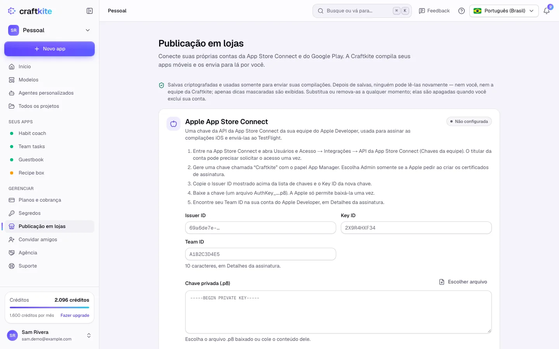
Task: Click the search magnifier icon
Action: coord(321,11)
